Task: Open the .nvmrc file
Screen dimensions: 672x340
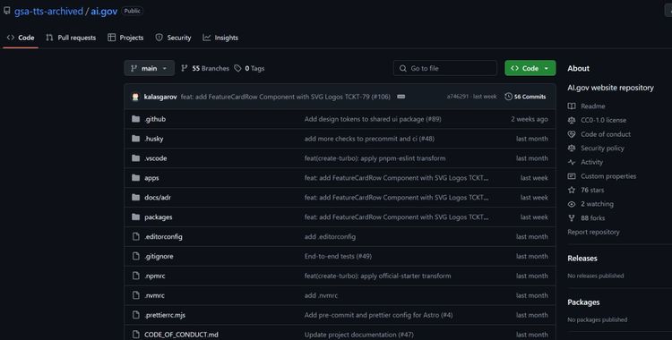Action: [154, 295]
